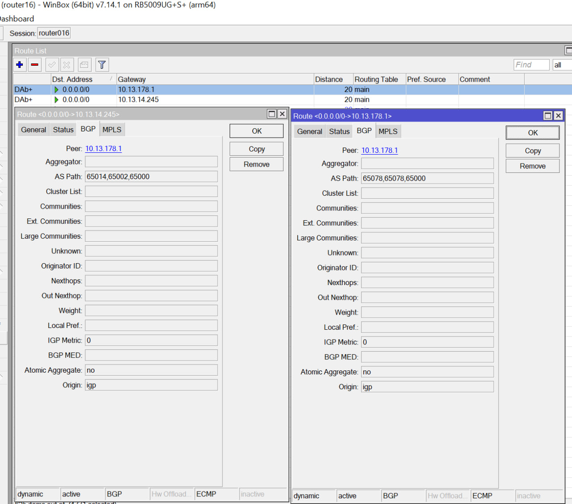Click Remove in the right route window
Image resolution: width=572 pixels, height=504 pixels.
click(x=532, y=166)
